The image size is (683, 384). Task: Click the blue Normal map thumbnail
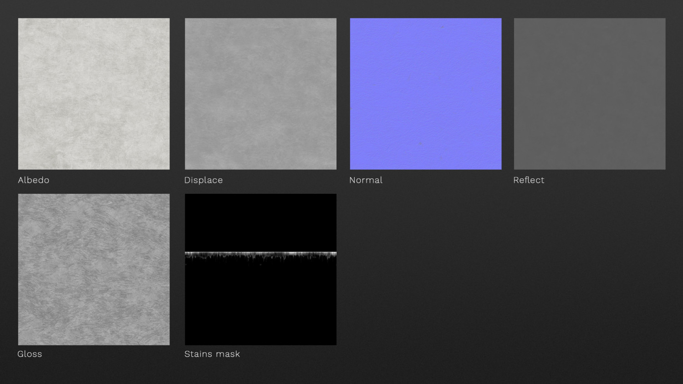click(x=426, y=94)
